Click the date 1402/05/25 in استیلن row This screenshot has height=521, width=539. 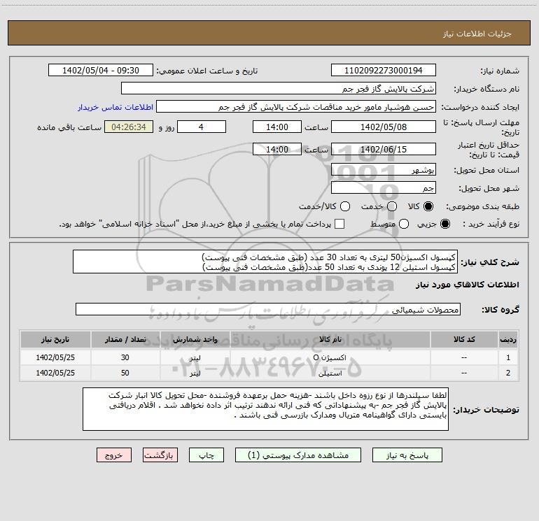55,373
